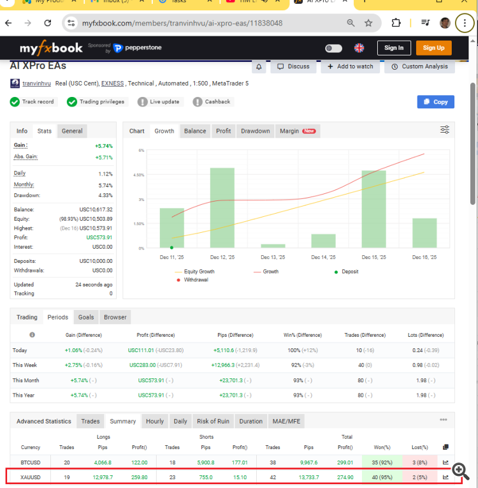Open the MAE/MFE tab
The image size is (478, 488).
coord(286,421)
